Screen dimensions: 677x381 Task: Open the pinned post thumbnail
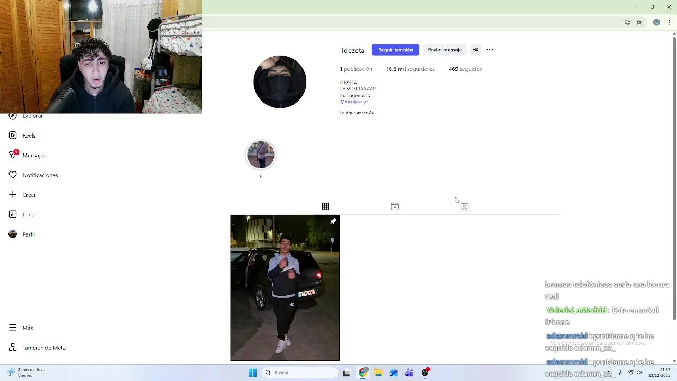[285, 288]
